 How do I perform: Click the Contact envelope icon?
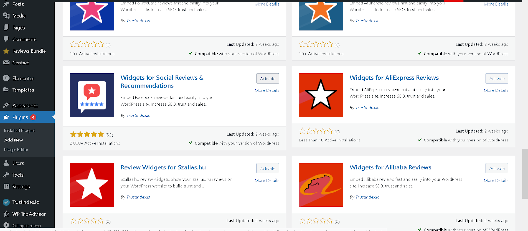click(6, 63)
